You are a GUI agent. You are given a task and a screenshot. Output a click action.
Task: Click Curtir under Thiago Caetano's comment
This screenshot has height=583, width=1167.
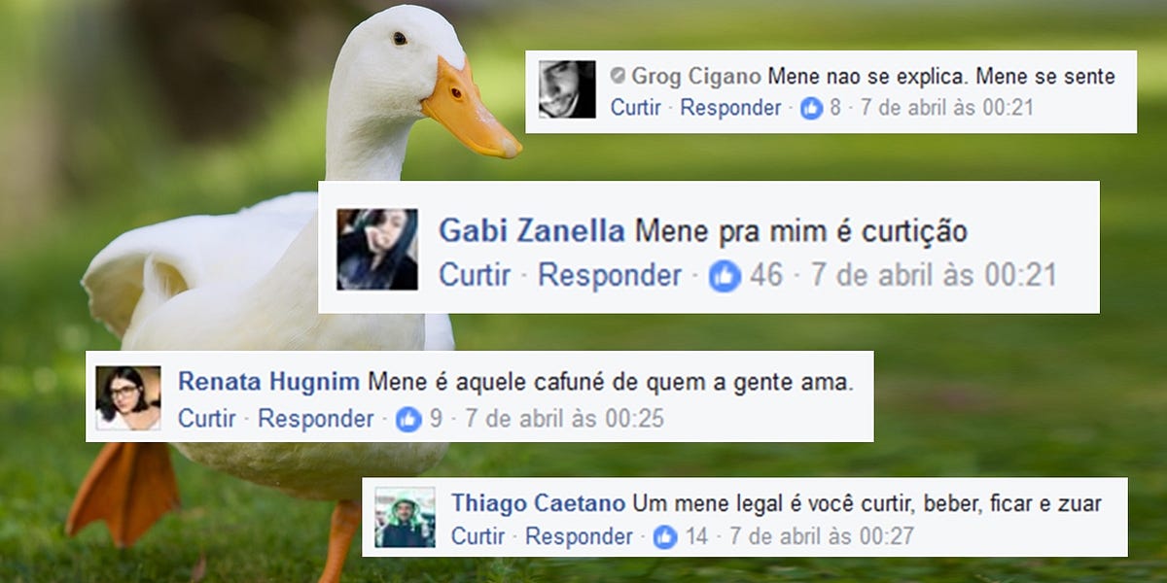[x=478, y=536]
